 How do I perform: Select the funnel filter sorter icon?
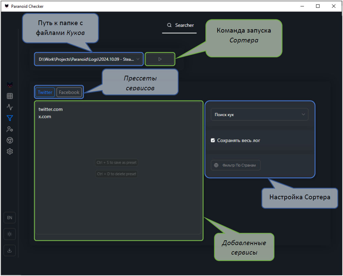pyautogui.click(x=10, y=118)
